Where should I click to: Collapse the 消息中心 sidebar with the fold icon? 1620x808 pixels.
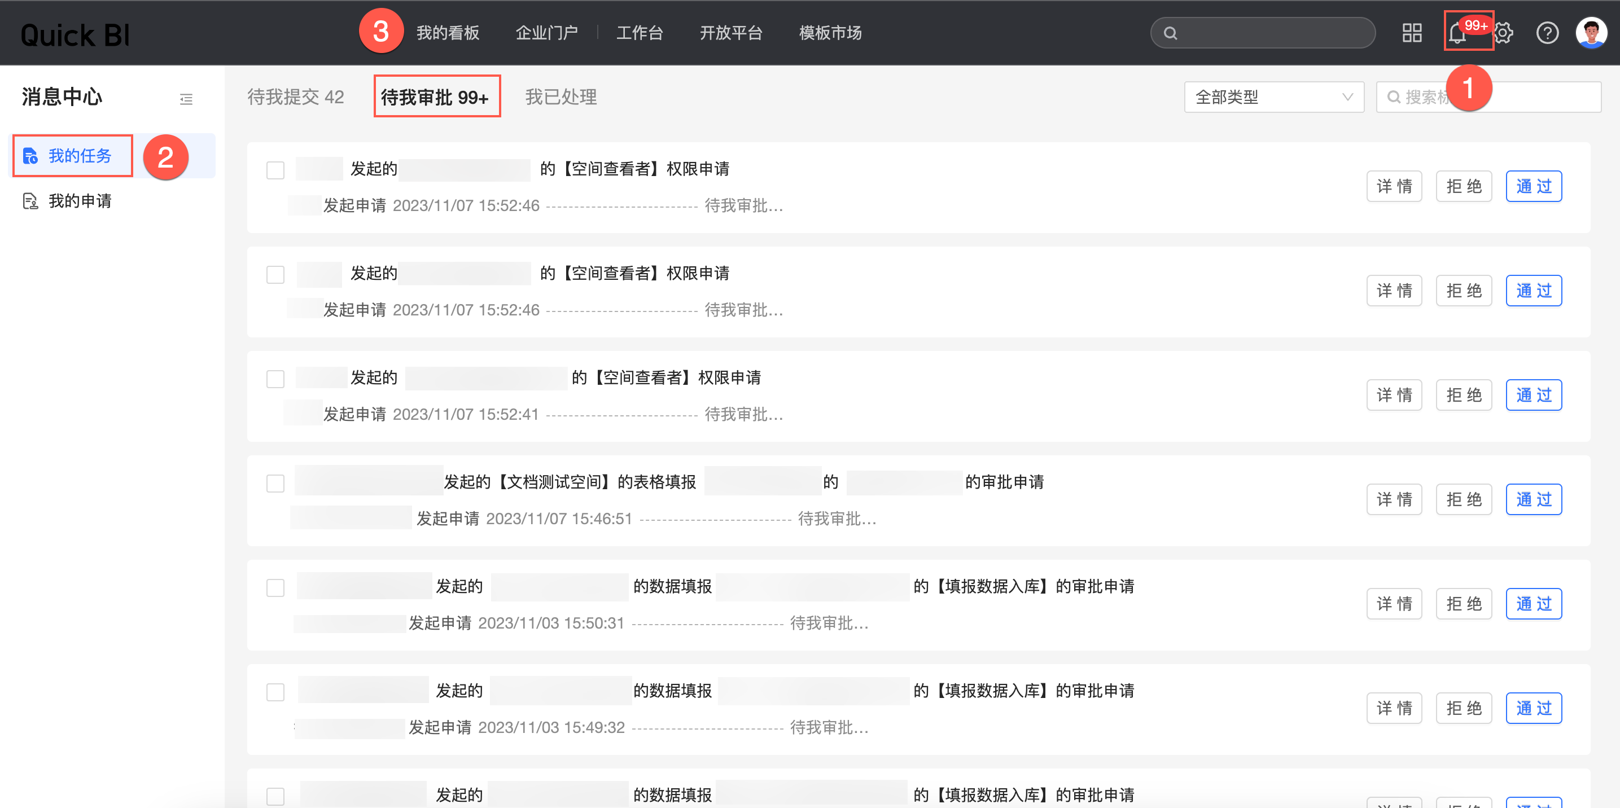(x=186, y=99)
